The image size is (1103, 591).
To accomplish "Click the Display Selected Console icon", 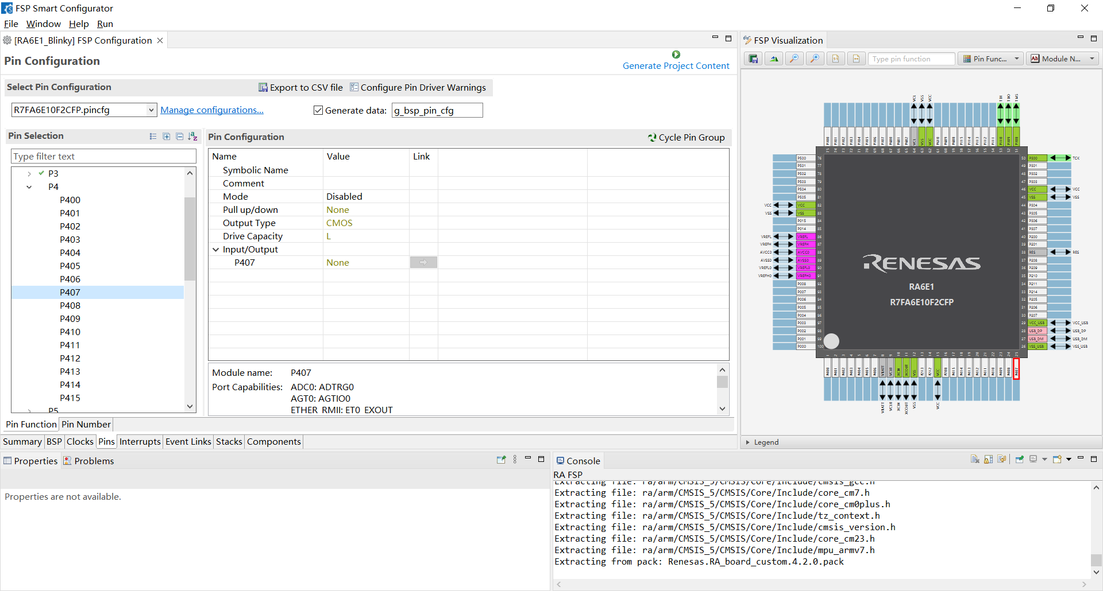I will point(1033,460).
